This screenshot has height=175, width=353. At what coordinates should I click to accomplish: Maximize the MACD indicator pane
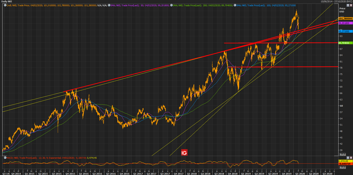348,158
